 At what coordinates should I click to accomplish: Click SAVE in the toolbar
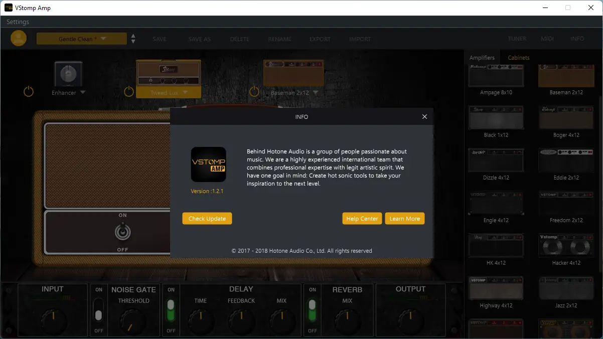click(160, 39)
